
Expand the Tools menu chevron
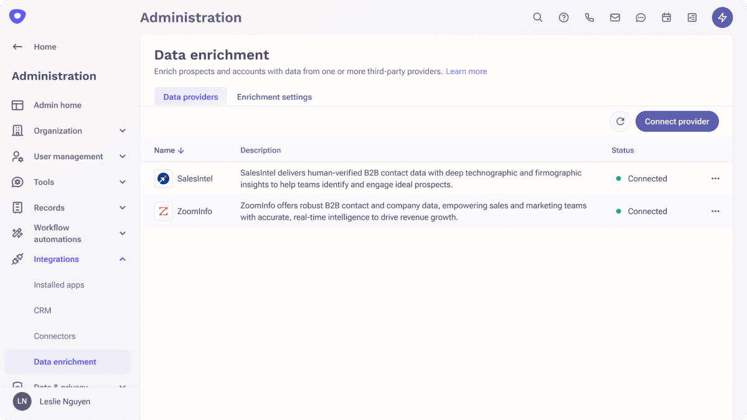tap(123, 182)
